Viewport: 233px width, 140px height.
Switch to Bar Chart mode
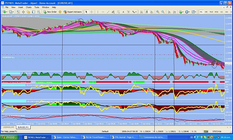(141, 12)
